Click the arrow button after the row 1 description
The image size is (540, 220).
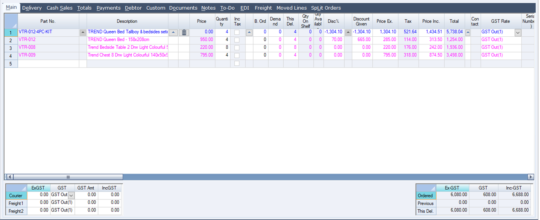click(x=173, y=32)
